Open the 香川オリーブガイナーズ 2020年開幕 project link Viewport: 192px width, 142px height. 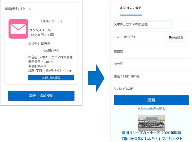coord(151,133)
